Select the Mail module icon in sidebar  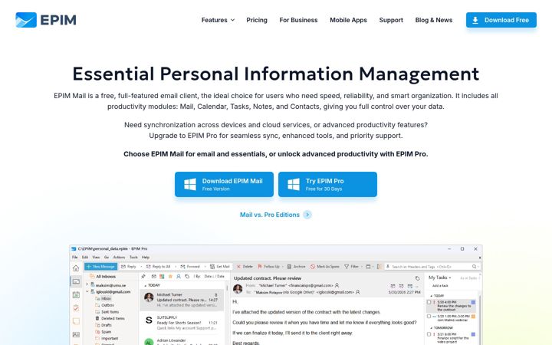(x=76, y=281)
